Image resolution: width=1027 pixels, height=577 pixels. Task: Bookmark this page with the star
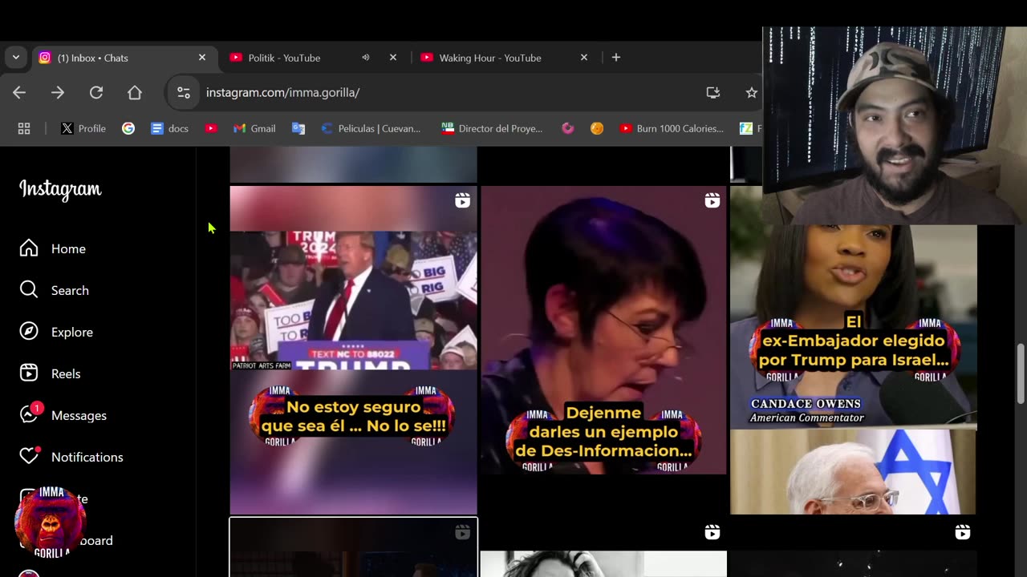[751, 93]
